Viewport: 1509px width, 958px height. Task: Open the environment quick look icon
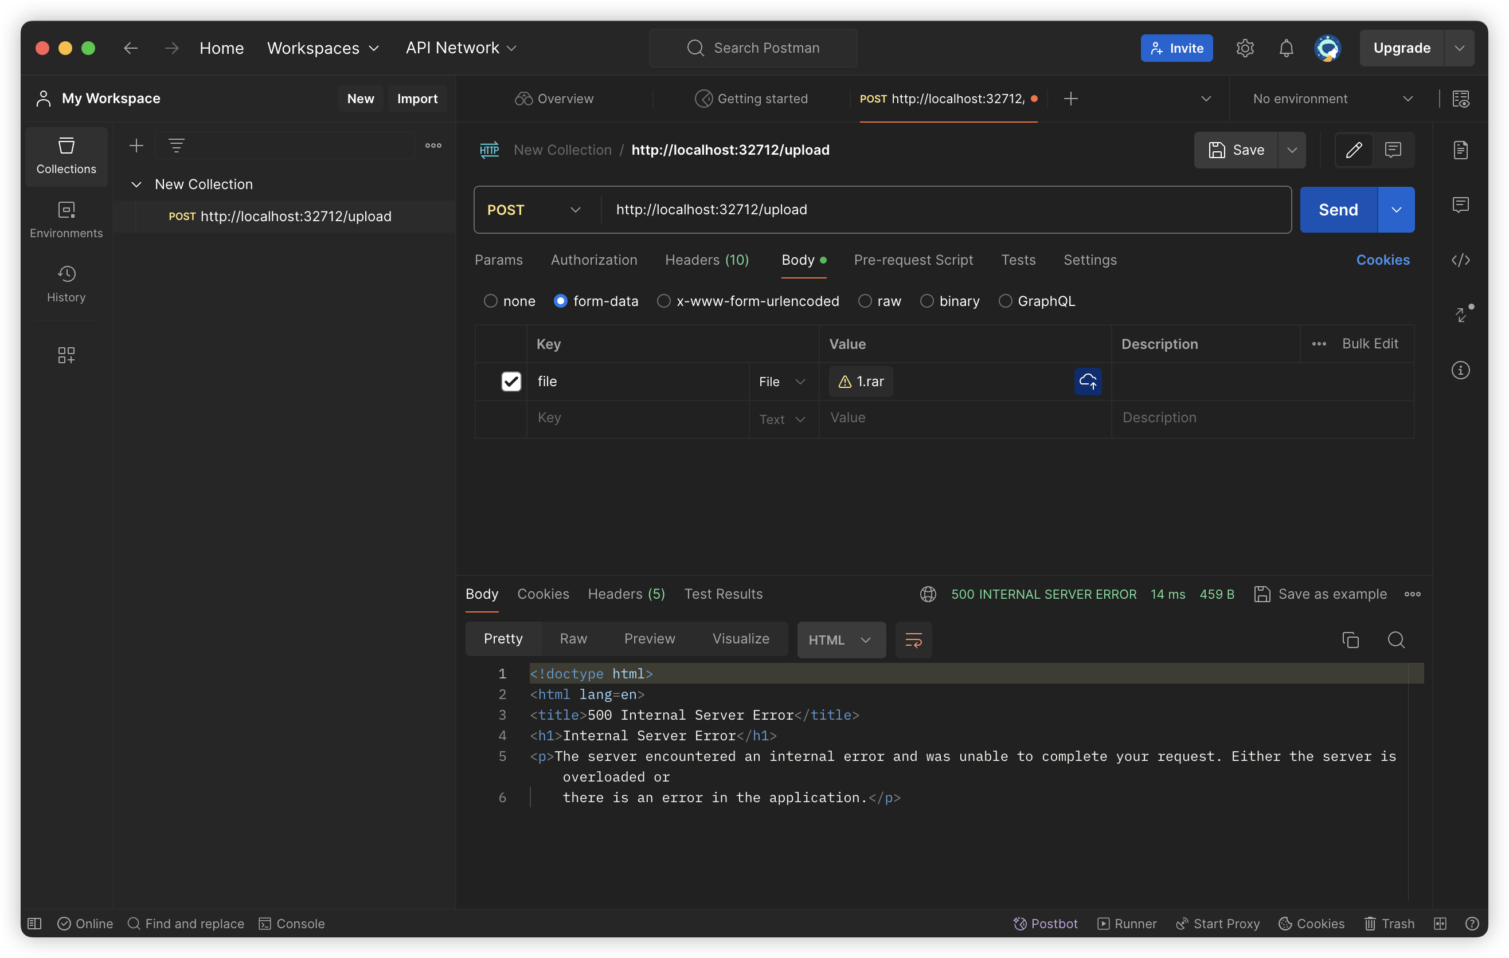coord(1461,99)
